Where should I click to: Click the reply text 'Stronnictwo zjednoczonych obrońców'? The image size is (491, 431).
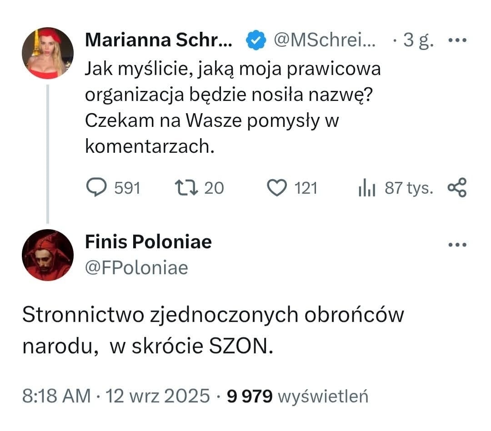coord(213,315)
